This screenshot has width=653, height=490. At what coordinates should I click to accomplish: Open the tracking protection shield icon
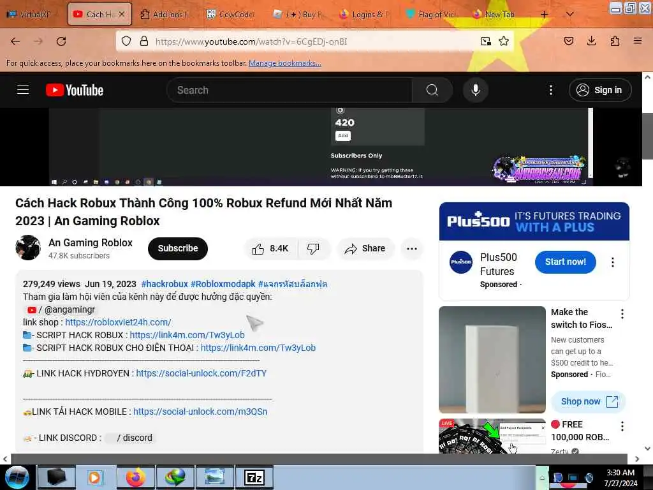[x=126, y=41]
